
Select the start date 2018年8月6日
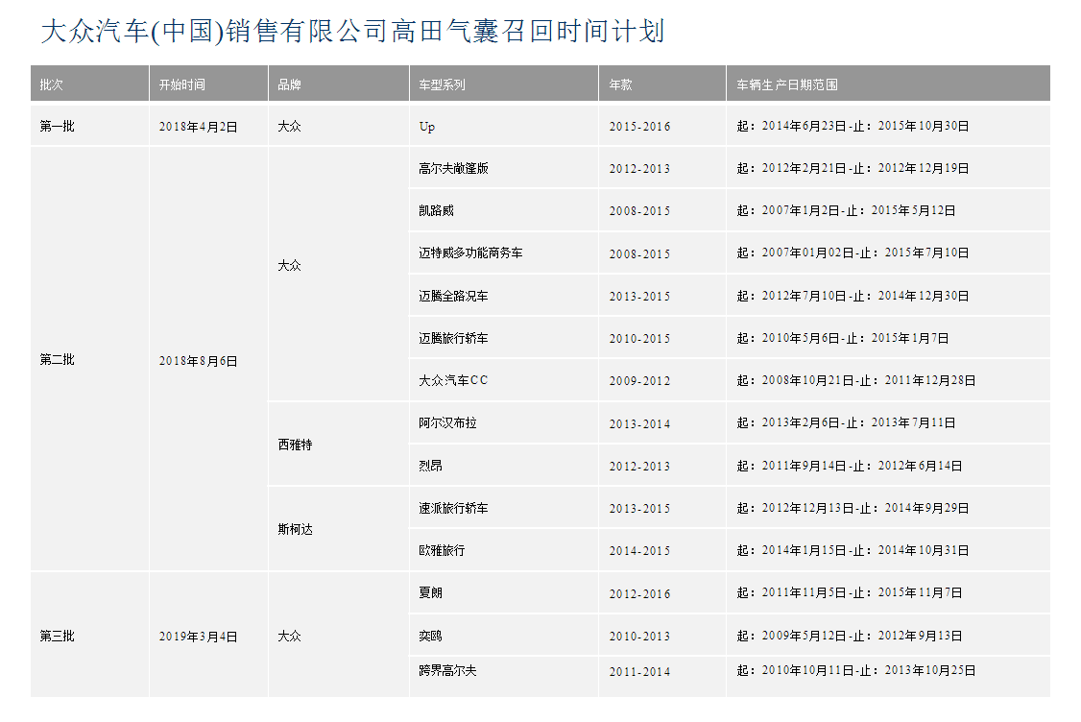point(199,361)
